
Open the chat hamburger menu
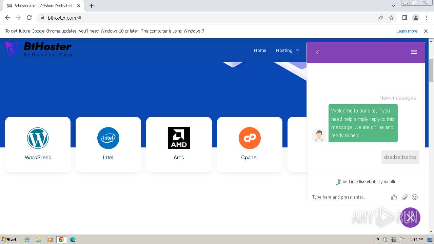tap(414, 52)
